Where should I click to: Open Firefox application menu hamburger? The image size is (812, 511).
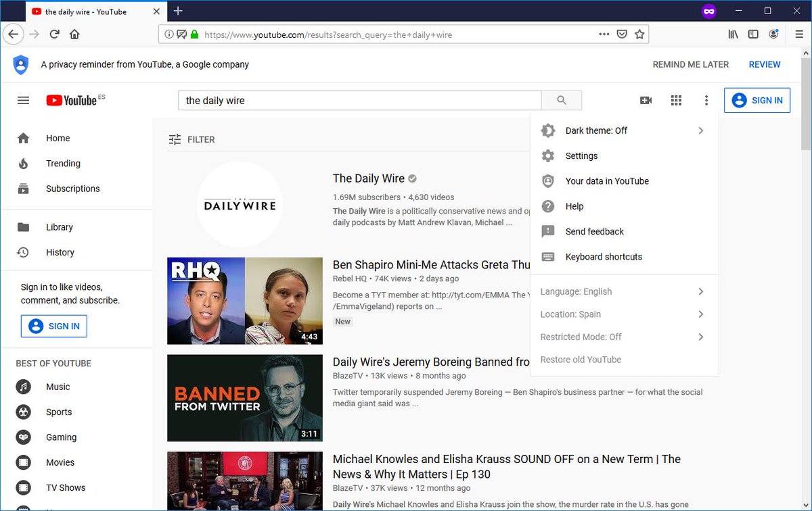pos(799,34)
